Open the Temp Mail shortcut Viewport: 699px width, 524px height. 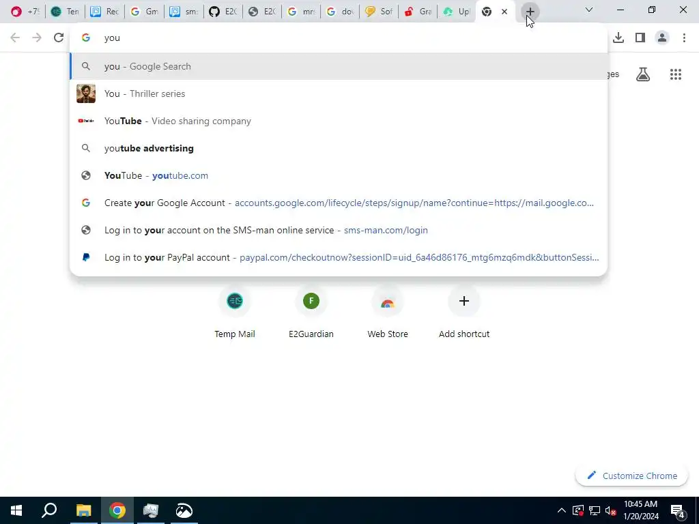(x=235, y=313)
